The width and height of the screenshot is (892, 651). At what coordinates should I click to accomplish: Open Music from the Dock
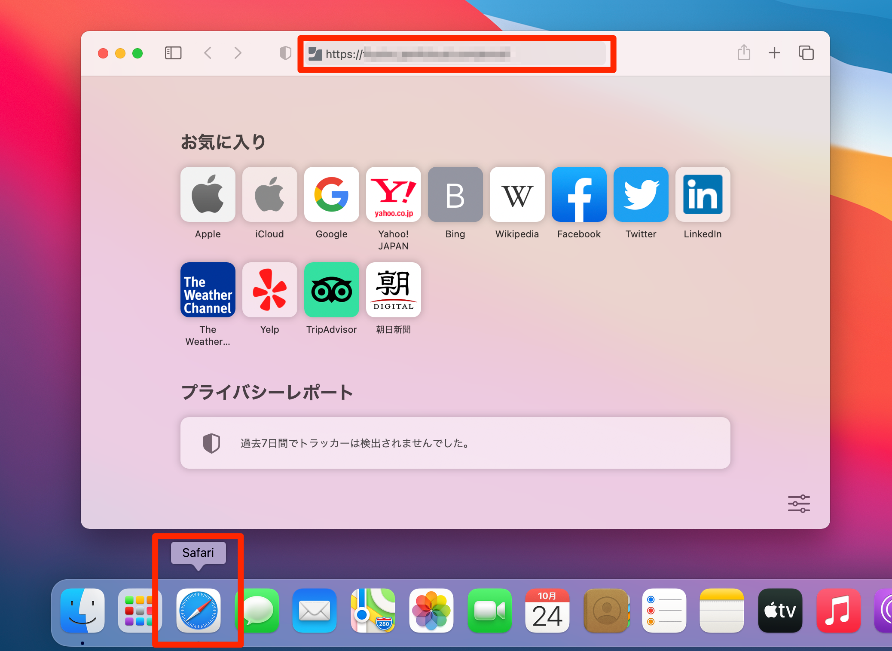tap(839, 611)
